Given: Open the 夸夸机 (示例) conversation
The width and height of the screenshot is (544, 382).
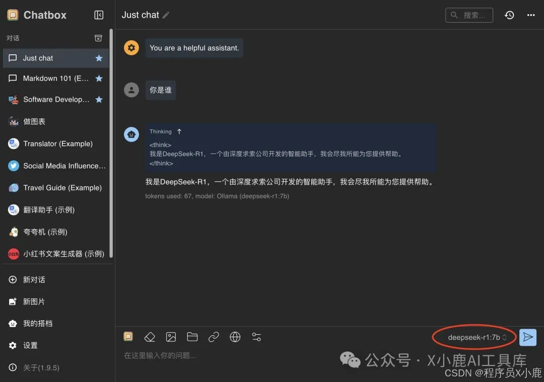Looking at the screenshot, I should tap(56, 232).
